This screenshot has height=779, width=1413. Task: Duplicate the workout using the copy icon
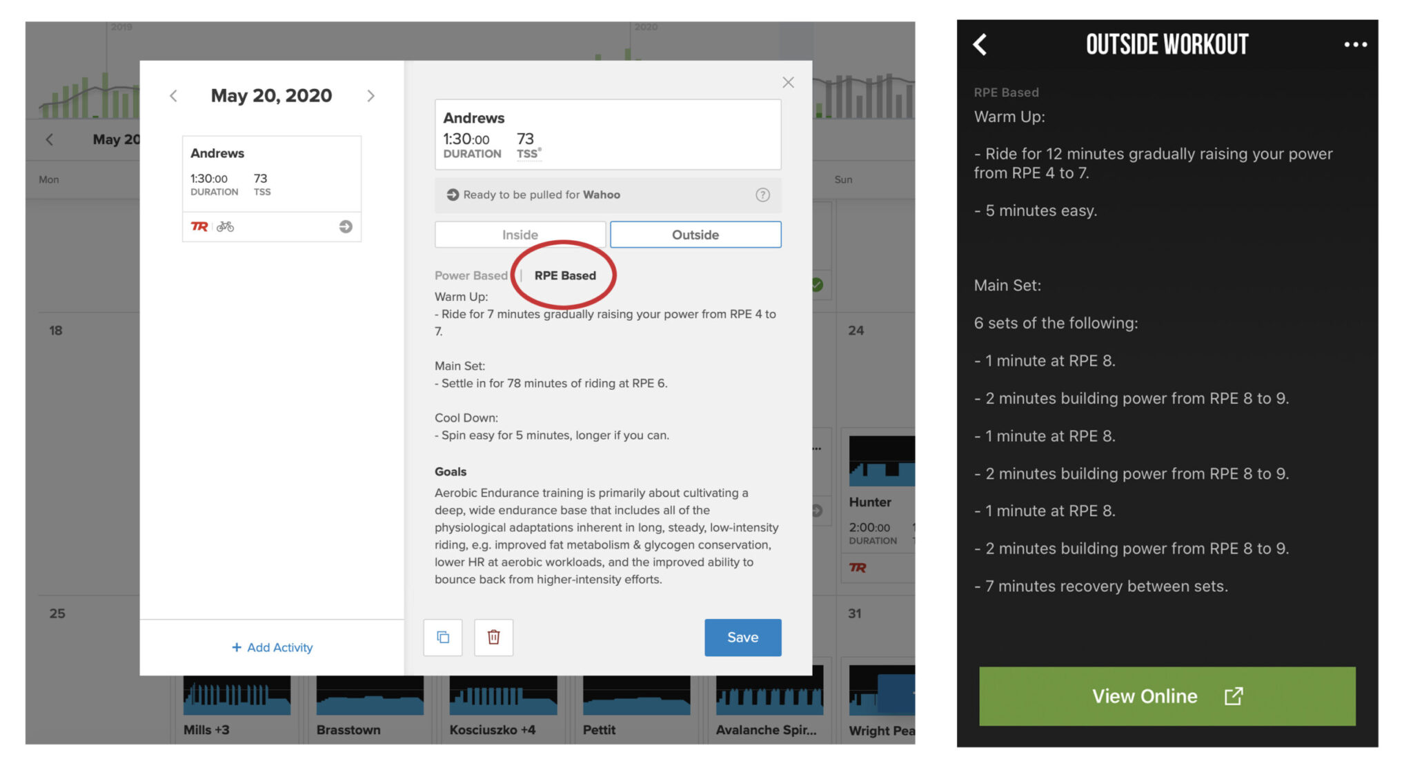point(442,637)
